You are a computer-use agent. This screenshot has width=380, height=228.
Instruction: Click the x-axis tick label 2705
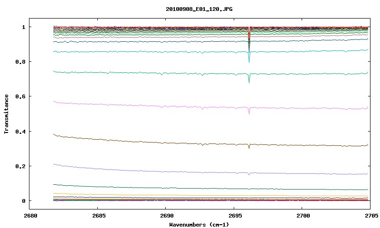point(371,216)
